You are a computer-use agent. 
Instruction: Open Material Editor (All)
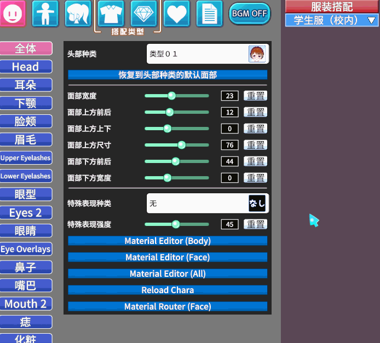coord(168,274)
